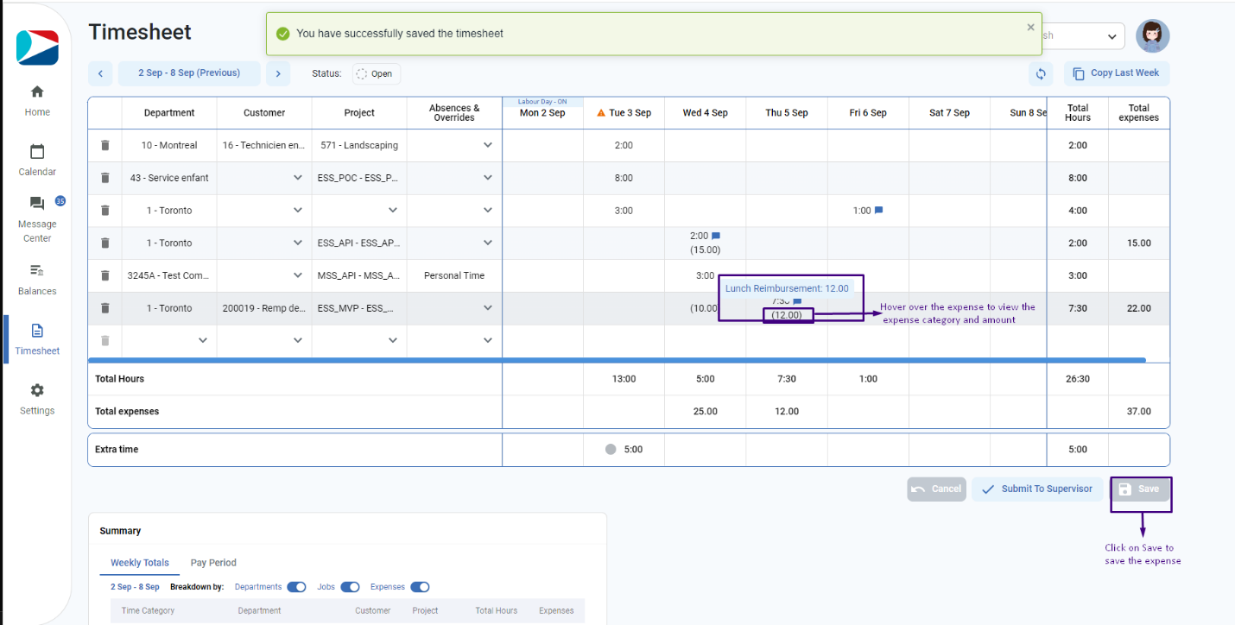Toggle the Departments breakdown switch

(x=296, y=587)
